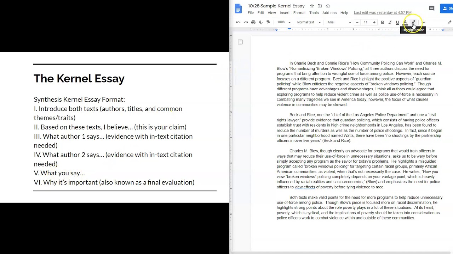The height and width of the screenshot is (254, 453).
Task: Open the editing mode pencil menu
Action: point(449,22)
